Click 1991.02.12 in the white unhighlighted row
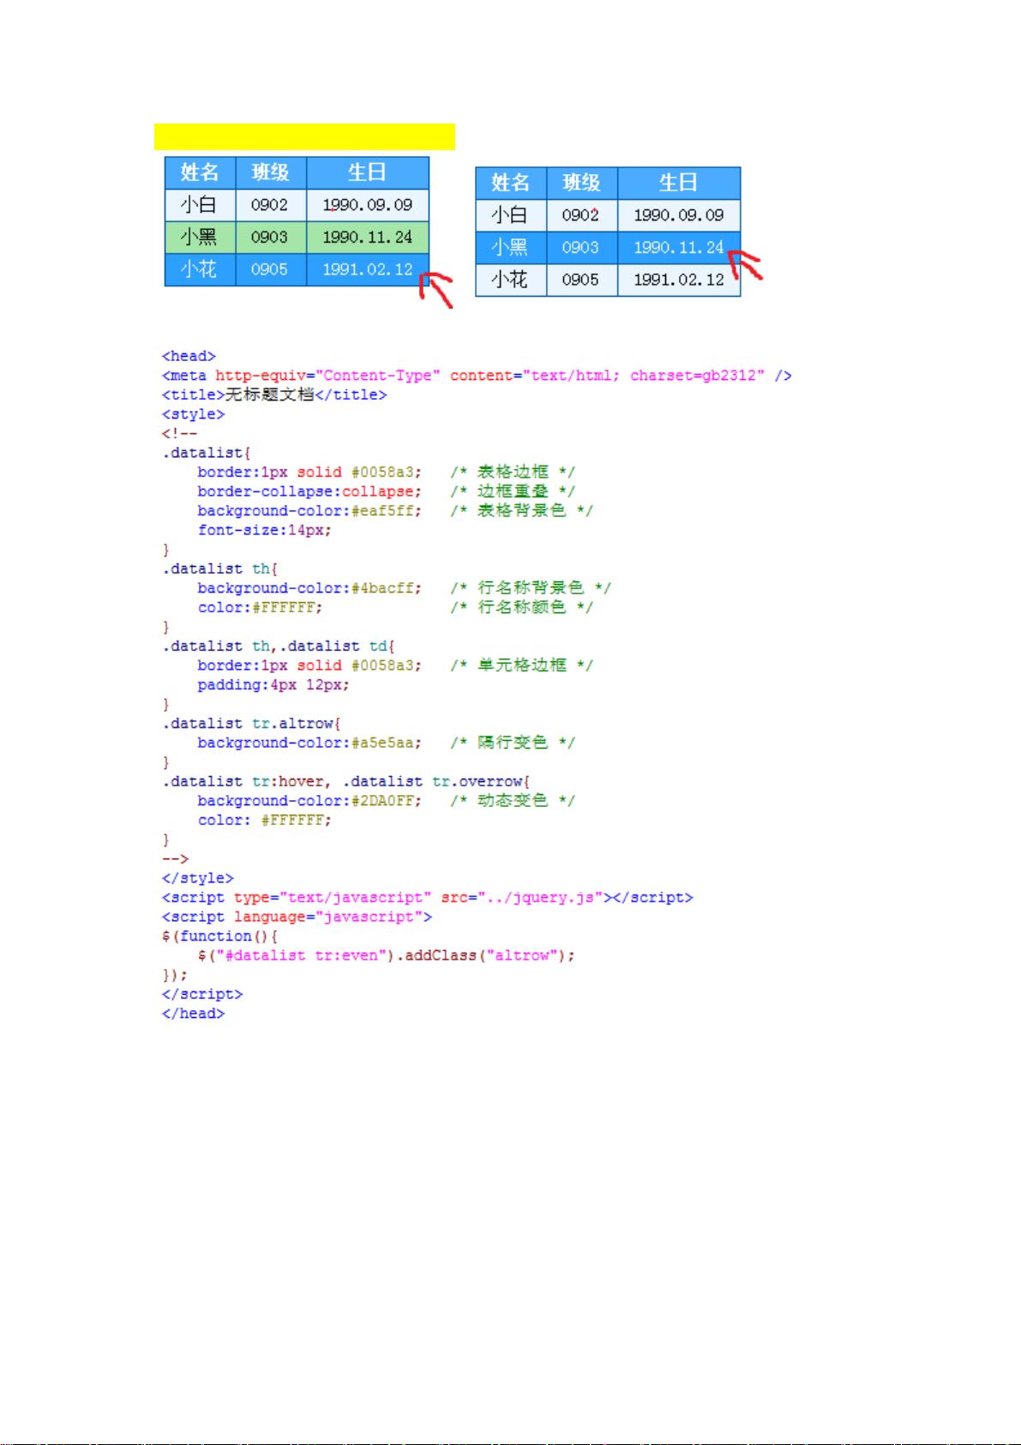 click(678, 280)
